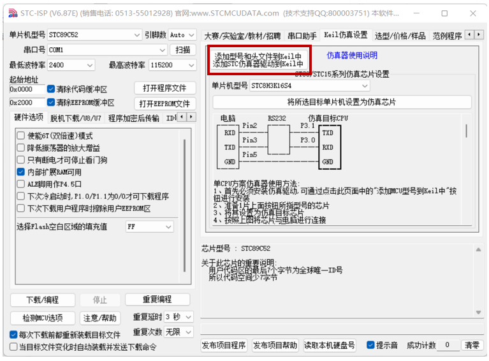Click 起始地址 0x0000 input field

(x=27, y=89)
